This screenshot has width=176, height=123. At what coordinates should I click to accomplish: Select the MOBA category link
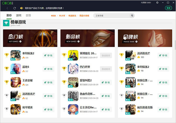(x=53, y=16)
